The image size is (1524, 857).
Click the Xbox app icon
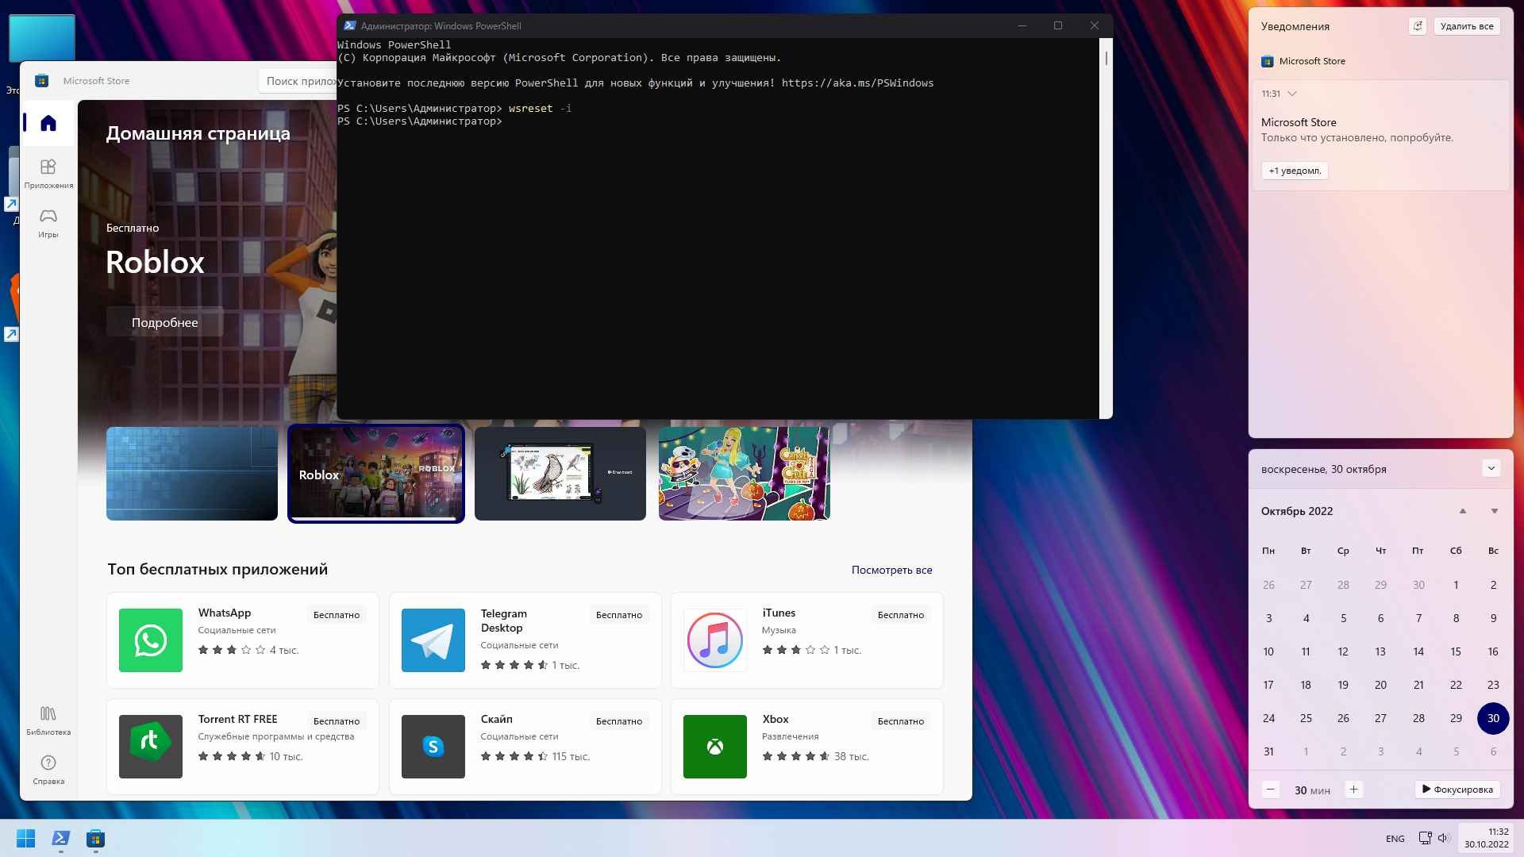pyautogui.click(x=715, y=747)
